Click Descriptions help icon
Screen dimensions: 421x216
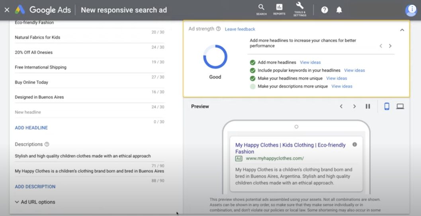(x=47, y=144)
